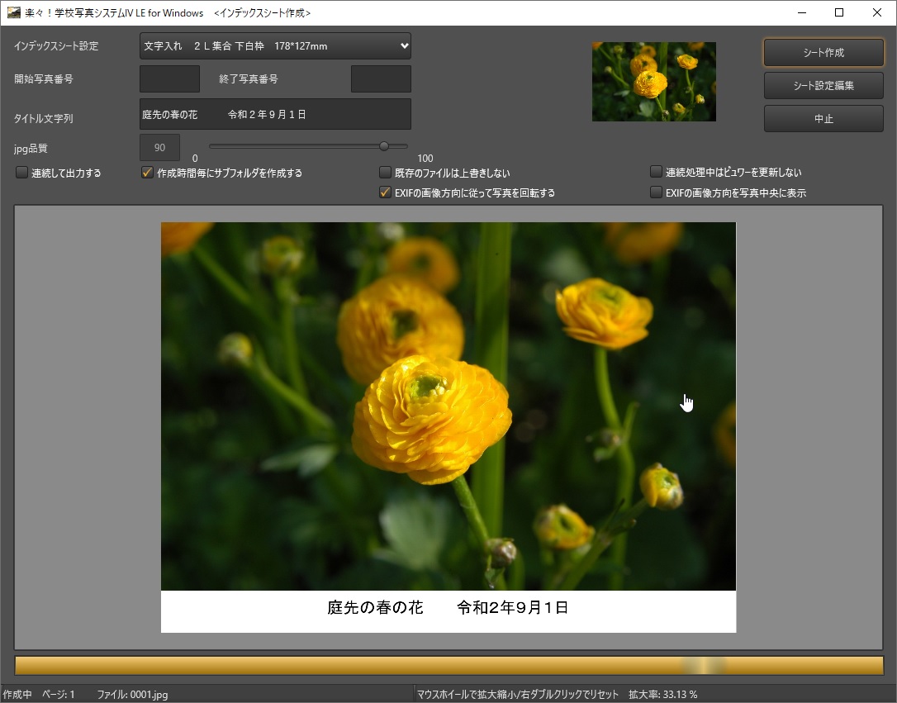
Task: Click the 終了写真番号 input field
Action: point(381,79)
